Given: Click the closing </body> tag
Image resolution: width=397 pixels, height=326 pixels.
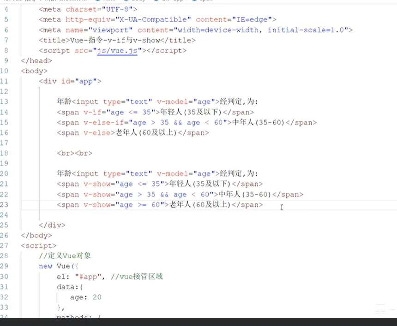Looking at the screenshot, I should tap(36, 235).
